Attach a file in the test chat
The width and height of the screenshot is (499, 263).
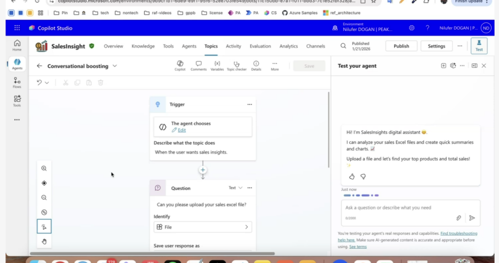coord(459,218)
